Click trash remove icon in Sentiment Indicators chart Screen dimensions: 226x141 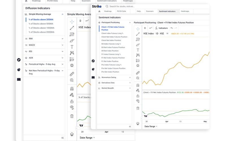[138, 108]
